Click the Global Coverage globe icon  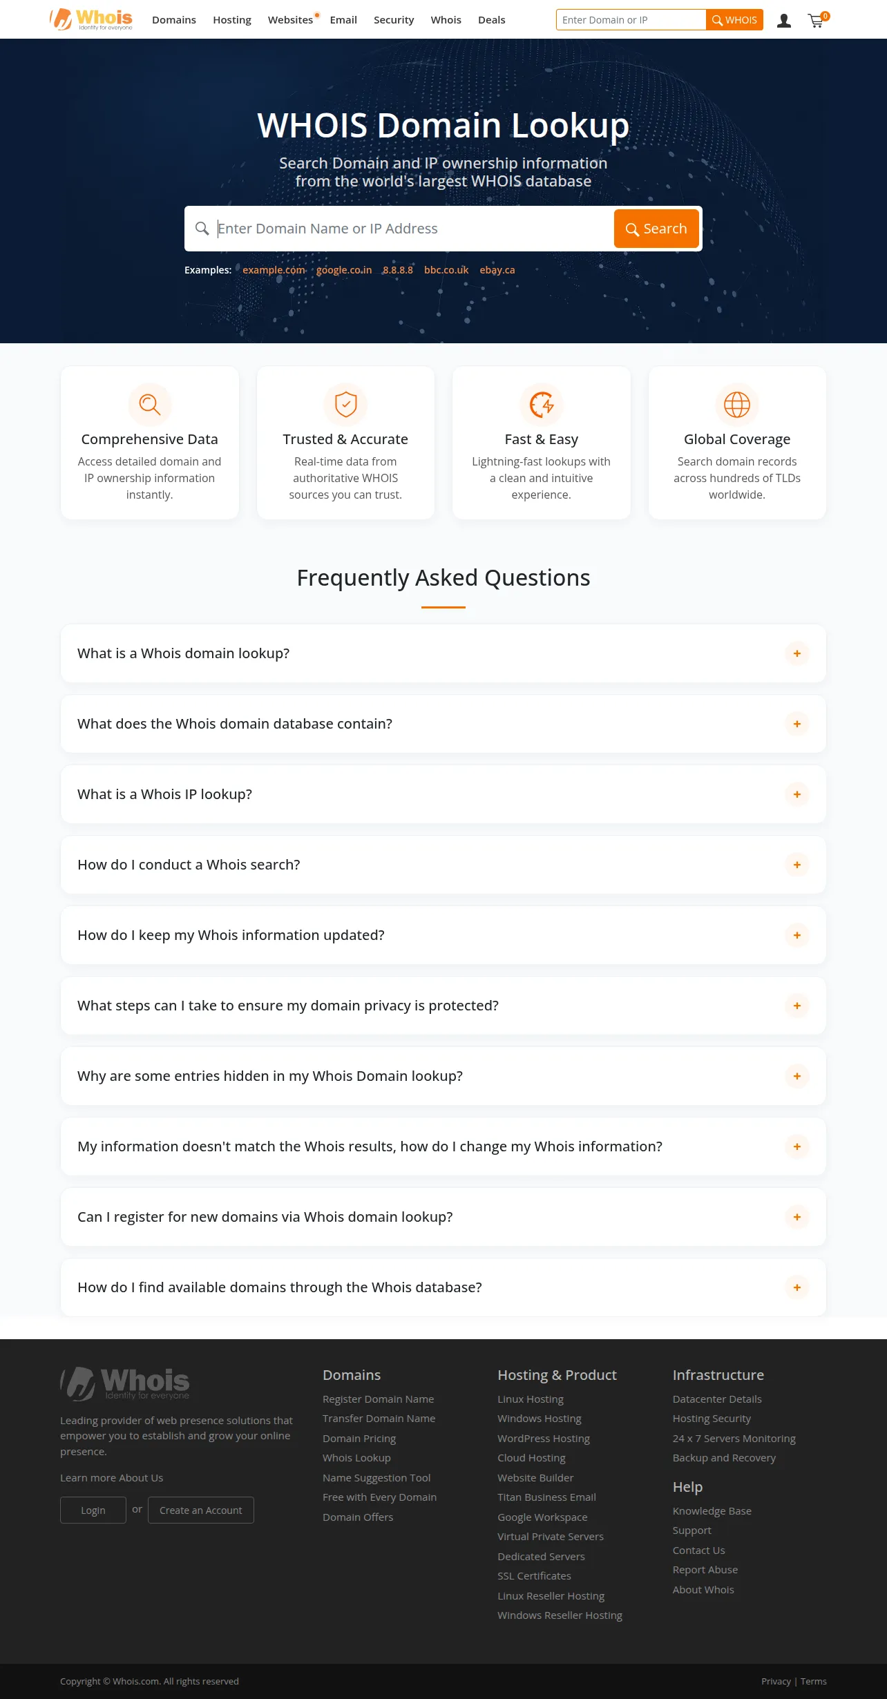tap(737, 405)
